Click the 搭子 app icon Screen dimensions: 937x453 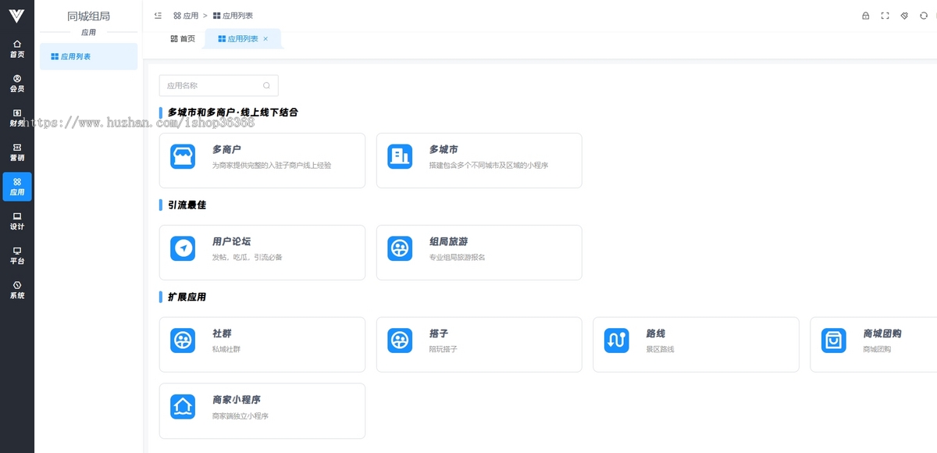[x=400, y=341]
